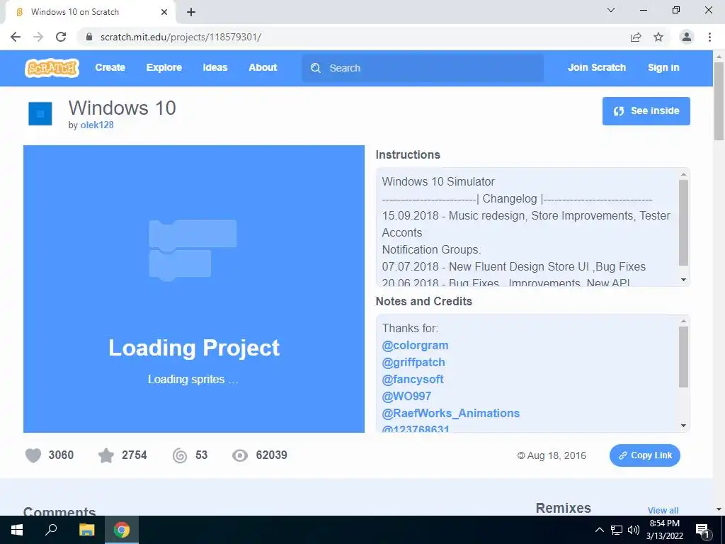Click the Windows 10 project title

pos(122,108)
